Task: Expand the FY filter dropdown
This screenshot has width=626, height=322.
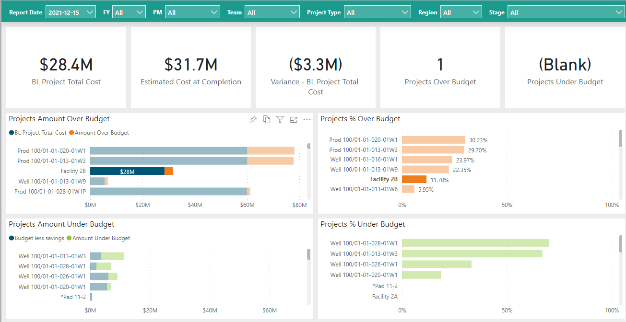Action: [129, 12]
